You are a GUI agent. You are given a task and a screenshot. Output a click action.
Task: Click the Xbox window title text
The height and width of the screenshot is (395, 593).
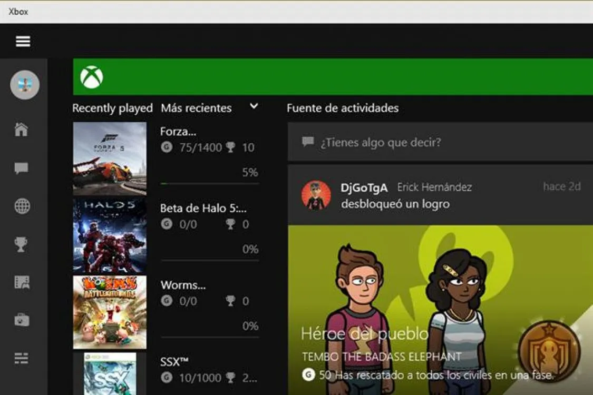tap(18, 12)
